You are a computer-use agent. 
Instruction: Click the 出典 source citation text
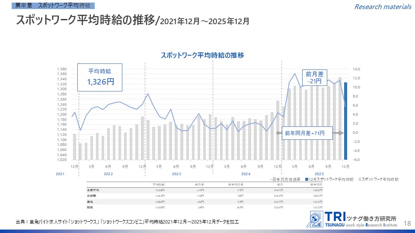pos(127,222)
